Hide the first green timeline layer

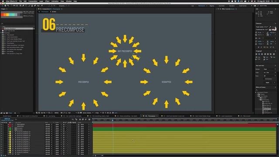[x=2, y=128]
